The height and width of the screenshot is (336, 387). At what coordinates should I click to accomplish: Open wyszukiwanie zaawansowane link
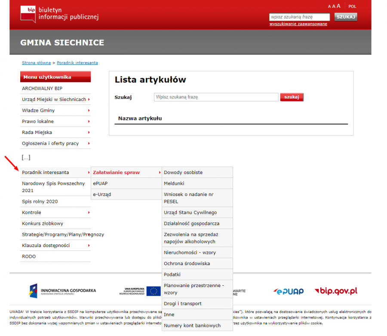pyautogui.click(x=298, y=24)
